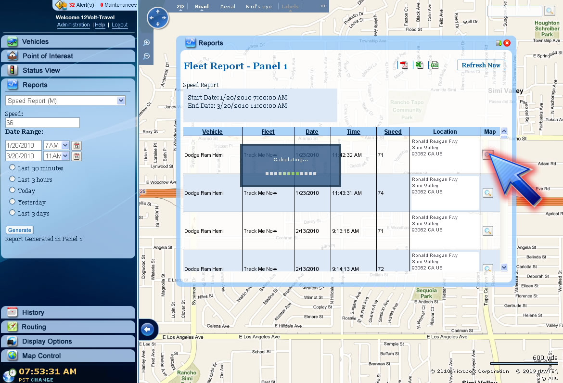Viewport: 563px width, 383px height.
Task: Open the alerts warning icon
Action: pos(61,5)
